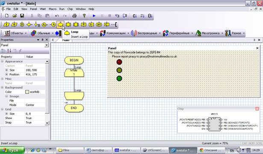Expand the Position property row
263x154 pixels.
click(x=6, y=74)
